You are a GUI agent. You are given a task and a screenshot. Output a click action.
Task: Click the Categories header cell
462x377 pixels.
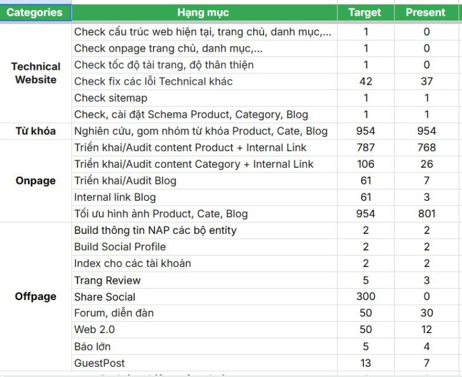[35, 12]
